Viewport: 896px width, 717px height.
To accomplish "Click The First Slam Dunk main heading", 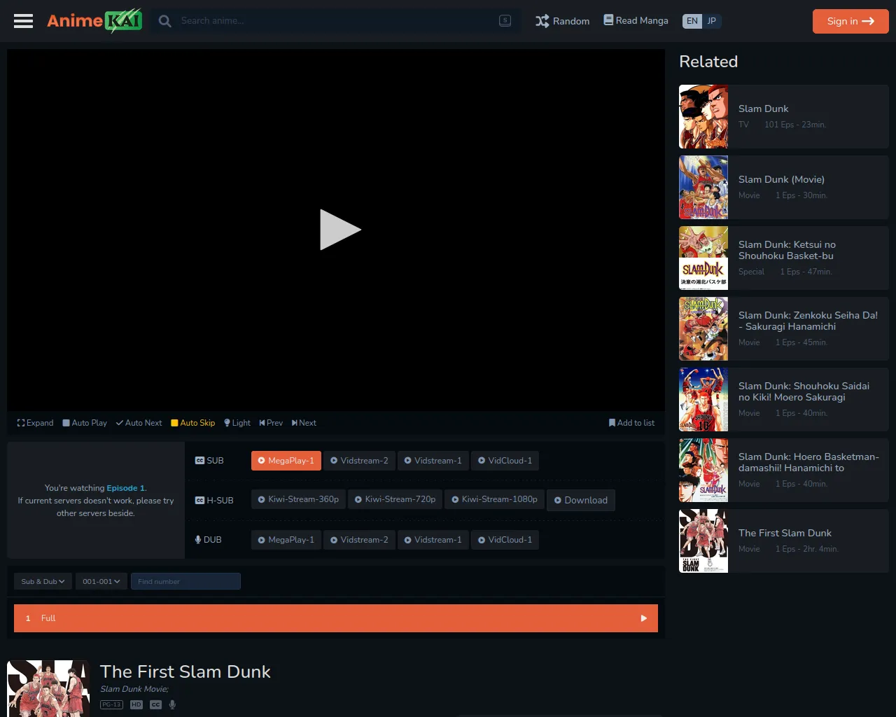I will coord(185,671).
